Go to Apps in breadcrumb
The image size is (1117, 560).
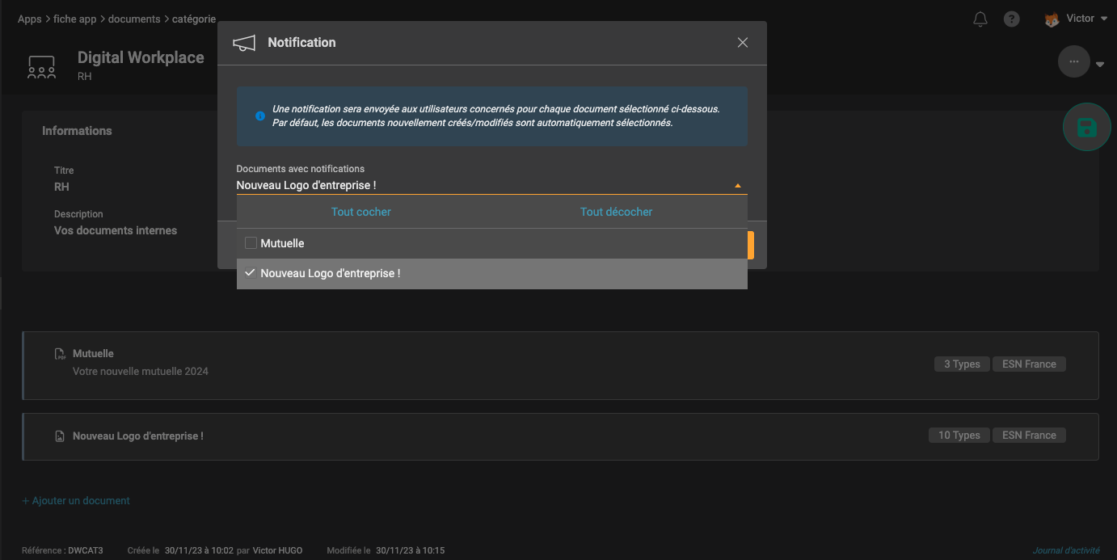[30, 19]
